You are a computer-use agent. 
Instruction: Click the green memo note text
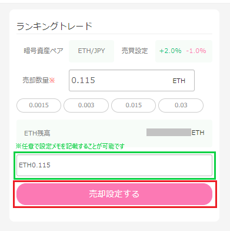[x=70, y=146]
